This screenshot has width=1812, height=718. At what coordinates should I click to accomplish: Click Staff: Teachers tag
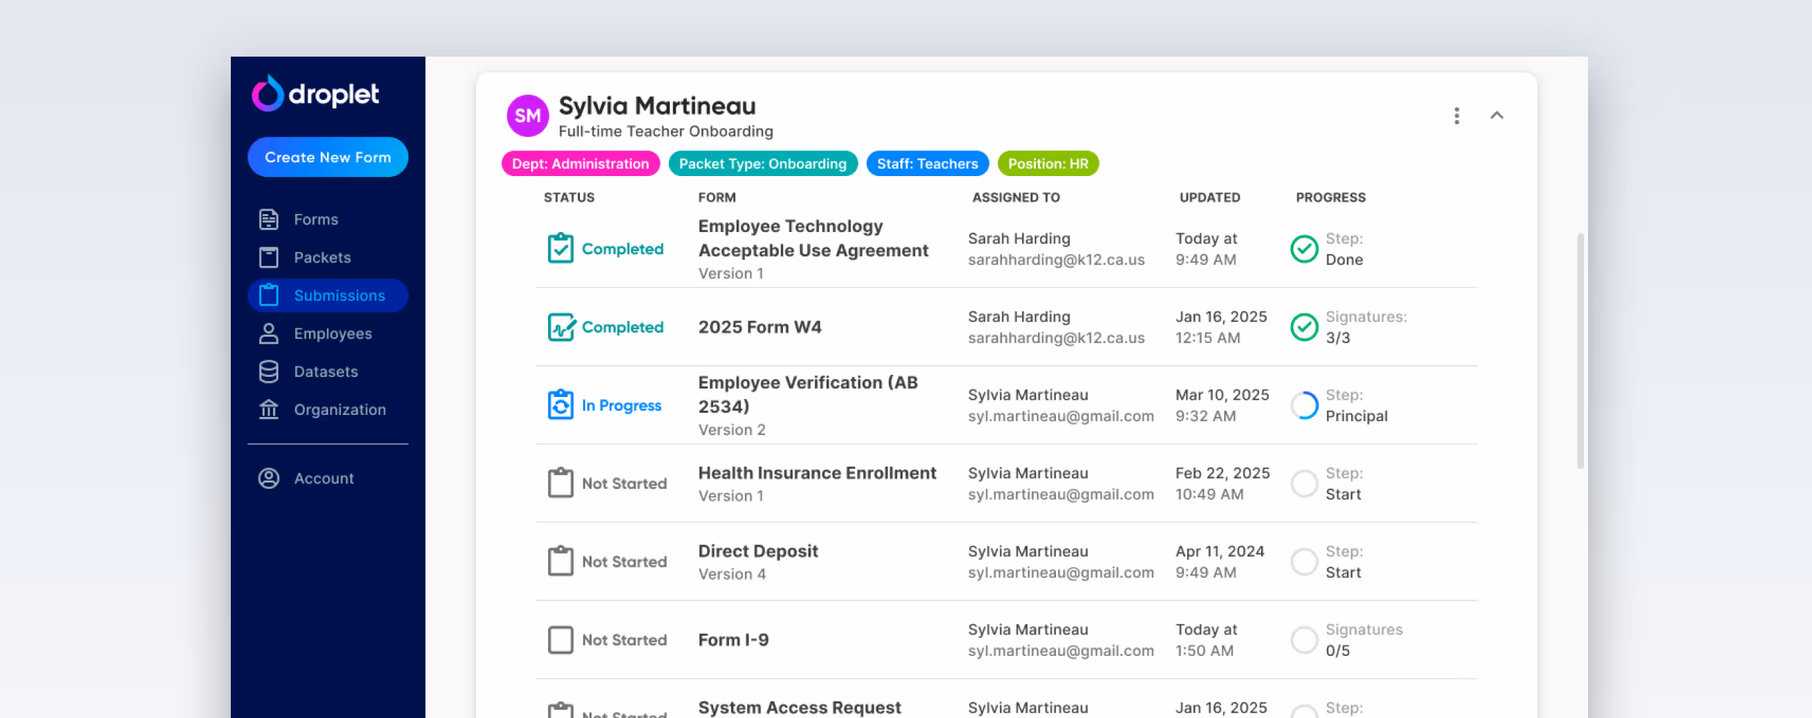[x=927, y=164]
